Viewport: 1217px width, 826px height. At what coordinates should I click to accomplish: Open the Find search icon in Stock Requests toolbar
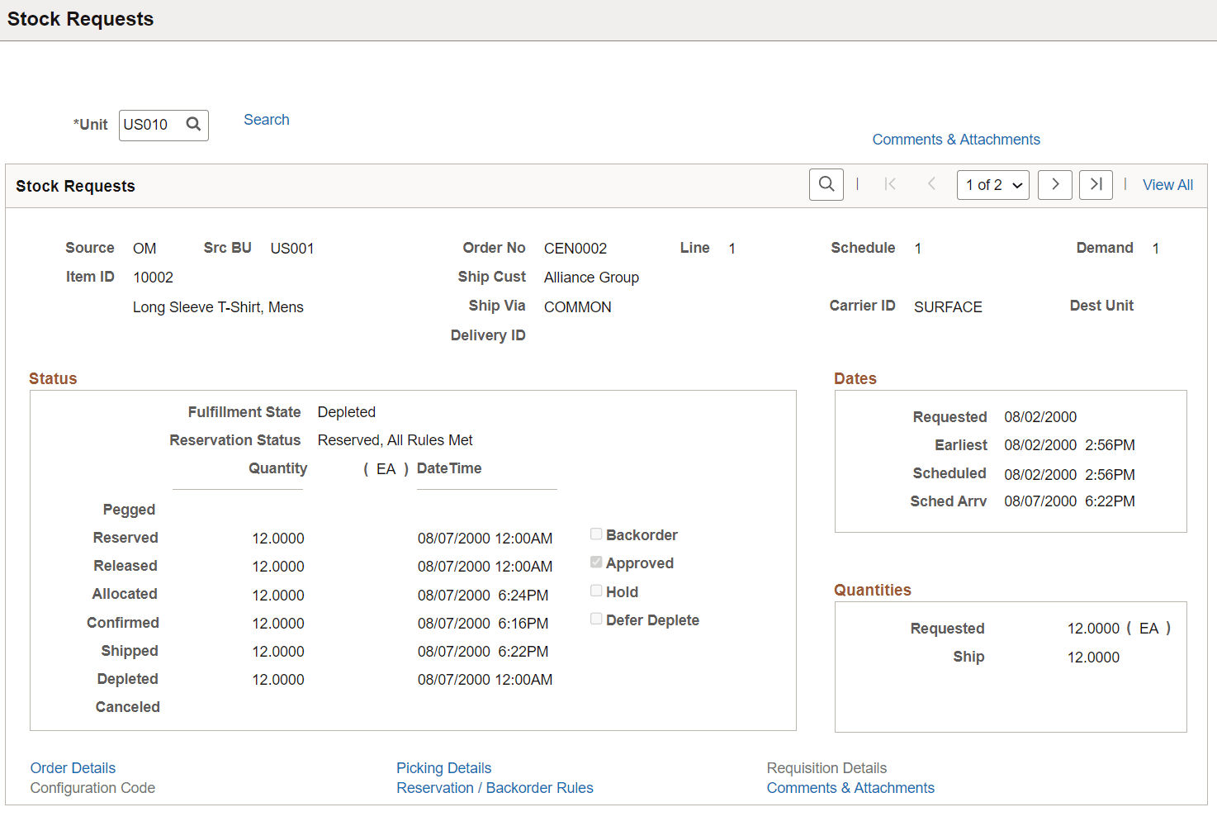(826, 184)
